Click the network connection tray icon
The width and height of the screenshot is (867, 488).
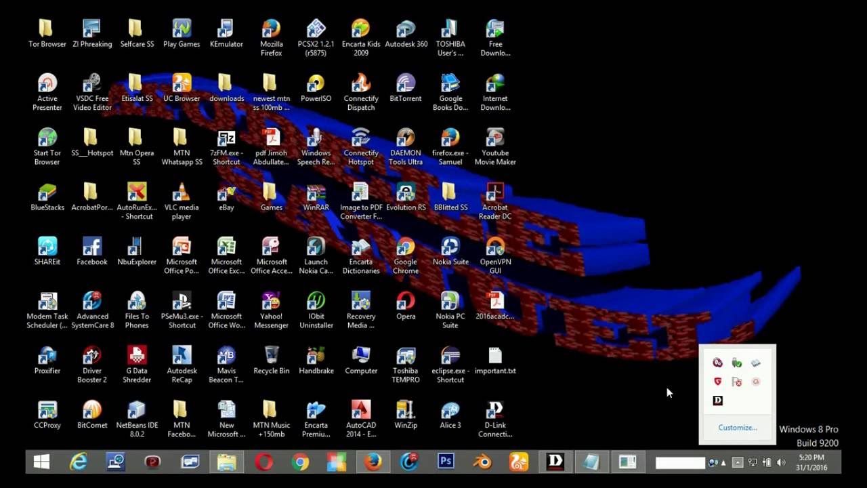[x=753, y=463]
